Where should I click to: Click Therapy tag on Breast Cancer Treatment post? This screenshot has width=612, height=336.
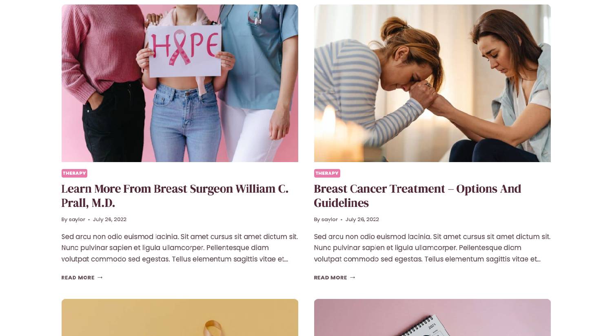[327, 173]
